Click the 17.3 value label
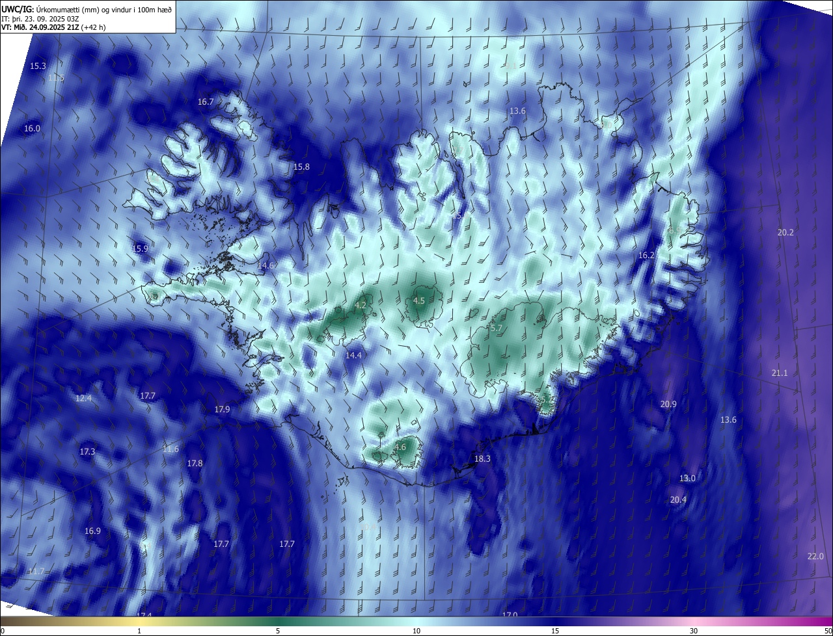This screenshot has width=833, height=636. (x=87, y=451)
